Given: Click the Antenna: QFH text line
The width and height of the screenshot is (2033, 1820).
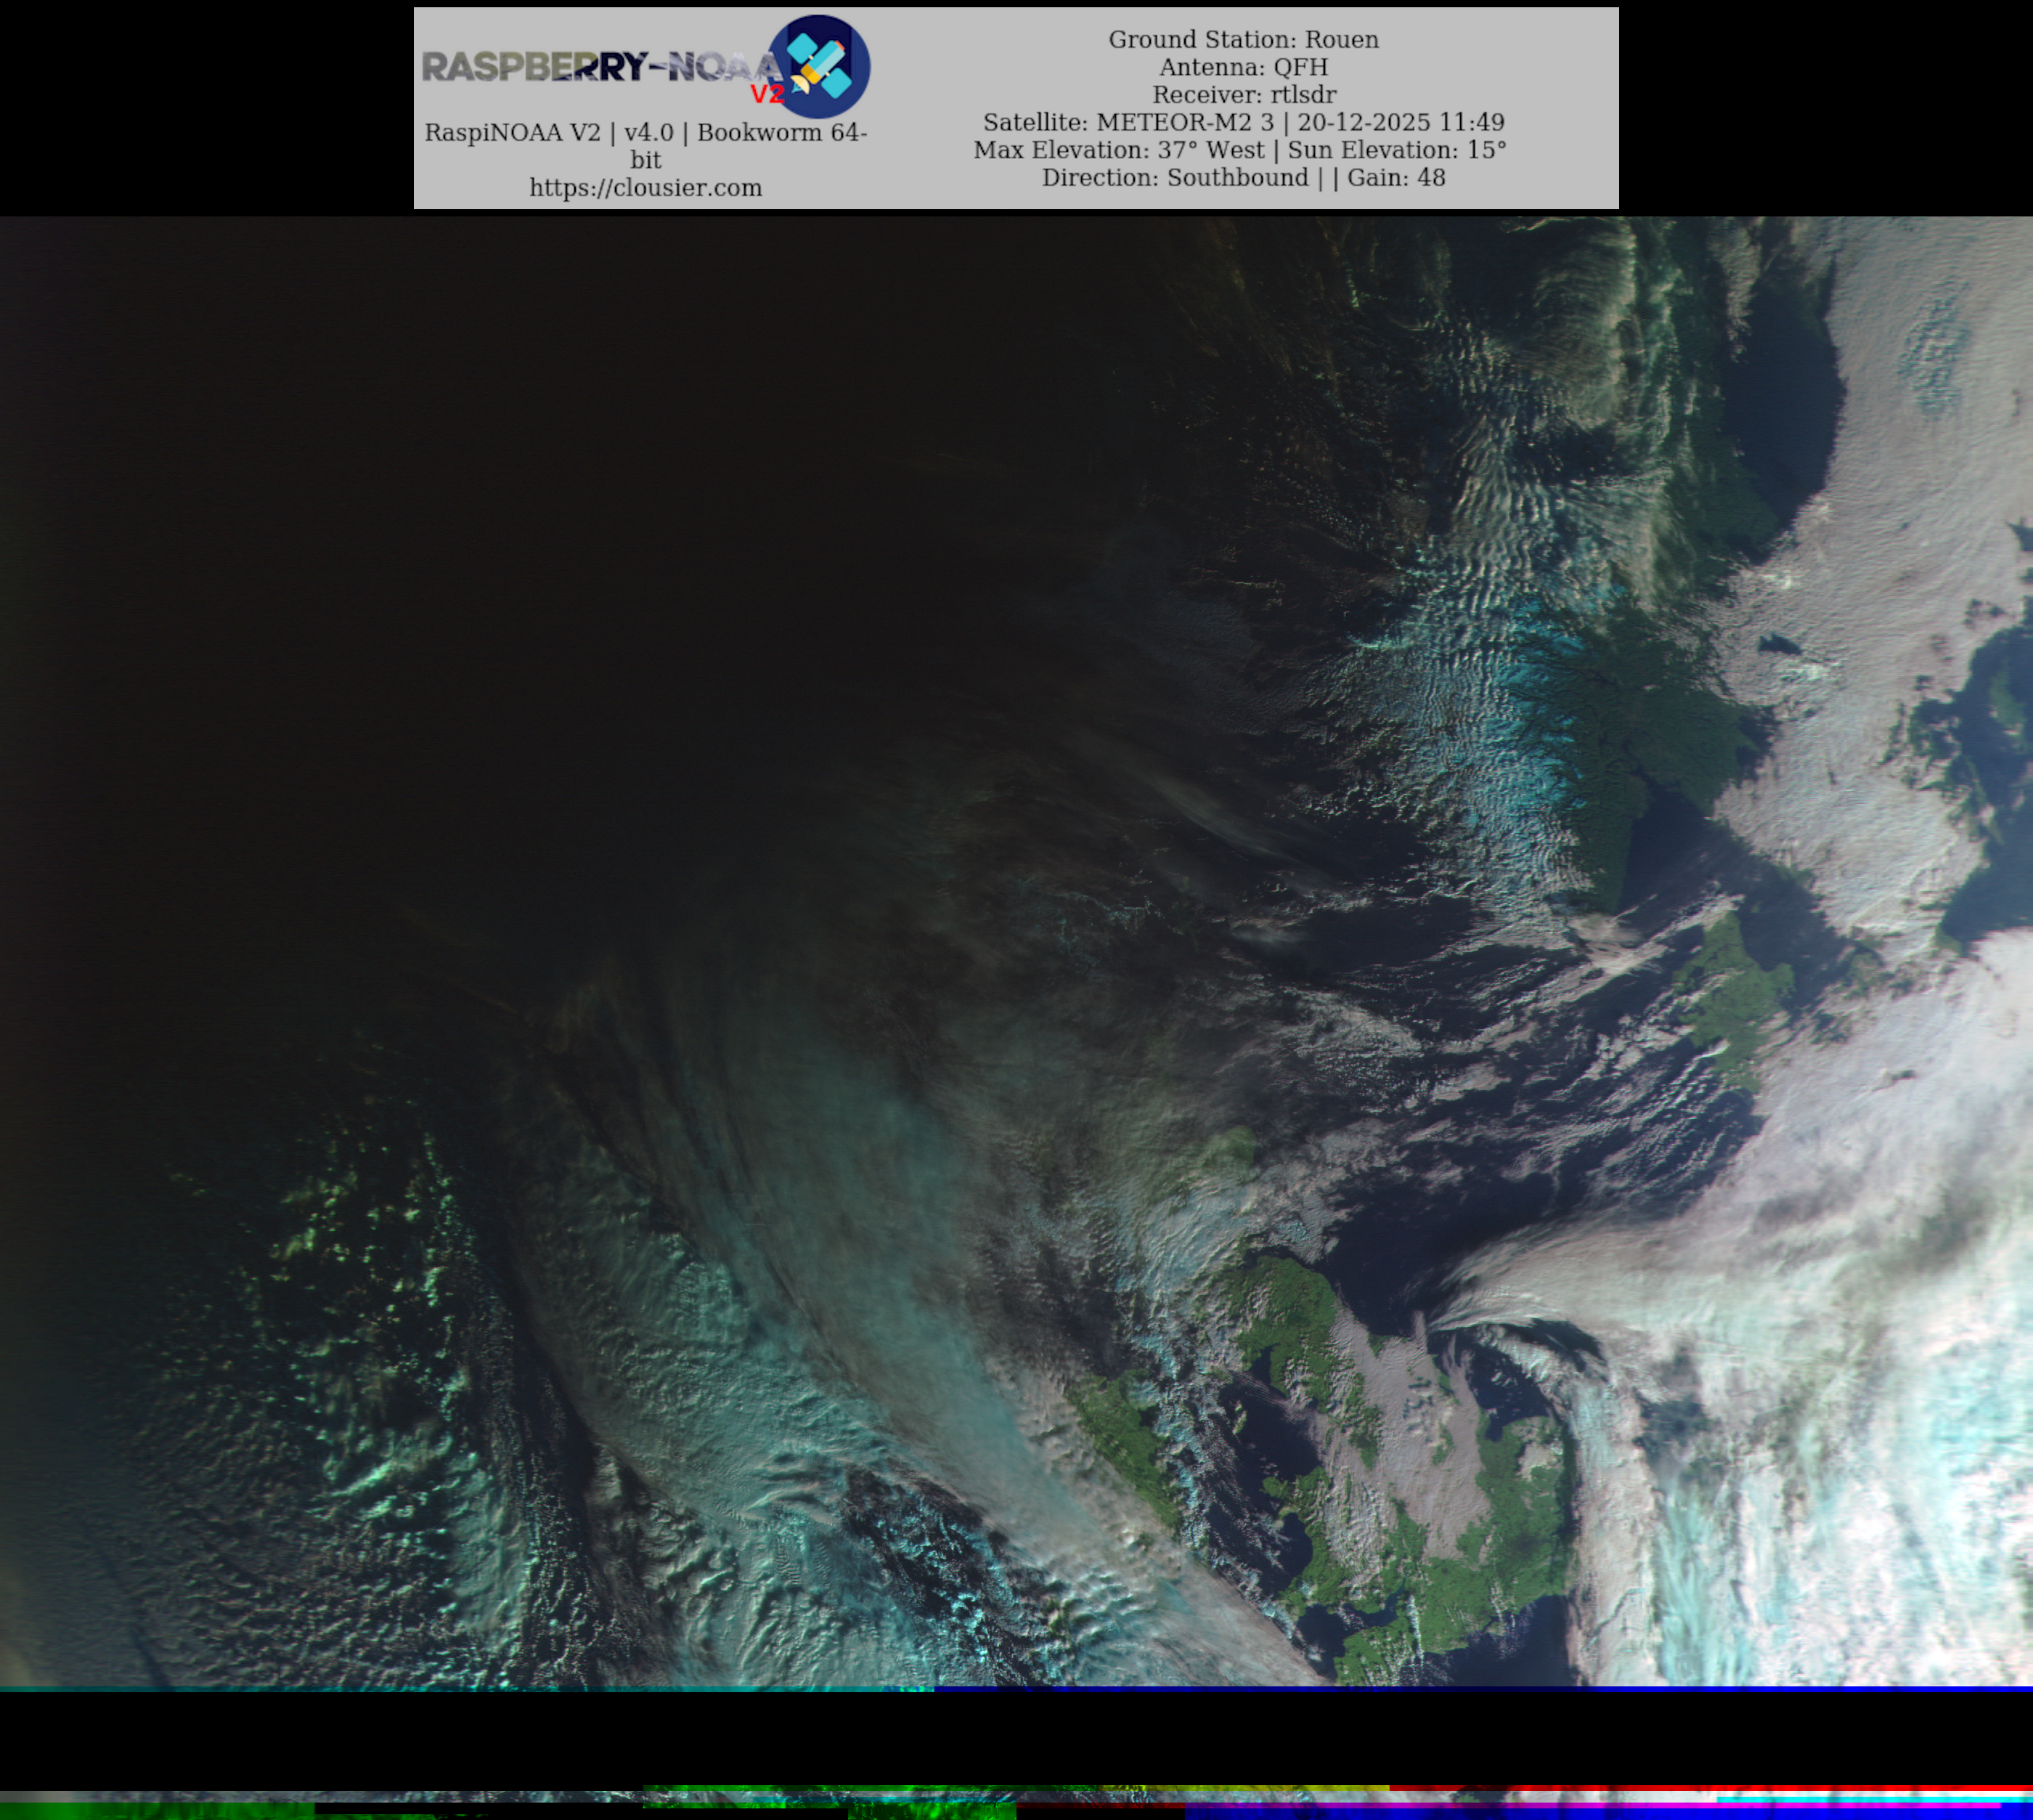Looking at the screenshot, I should [1243, 67].
